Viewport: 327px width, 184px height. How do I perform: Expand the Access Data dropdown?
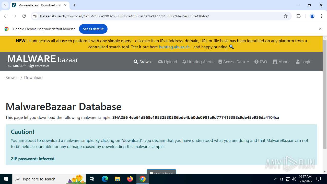point(234,62)
